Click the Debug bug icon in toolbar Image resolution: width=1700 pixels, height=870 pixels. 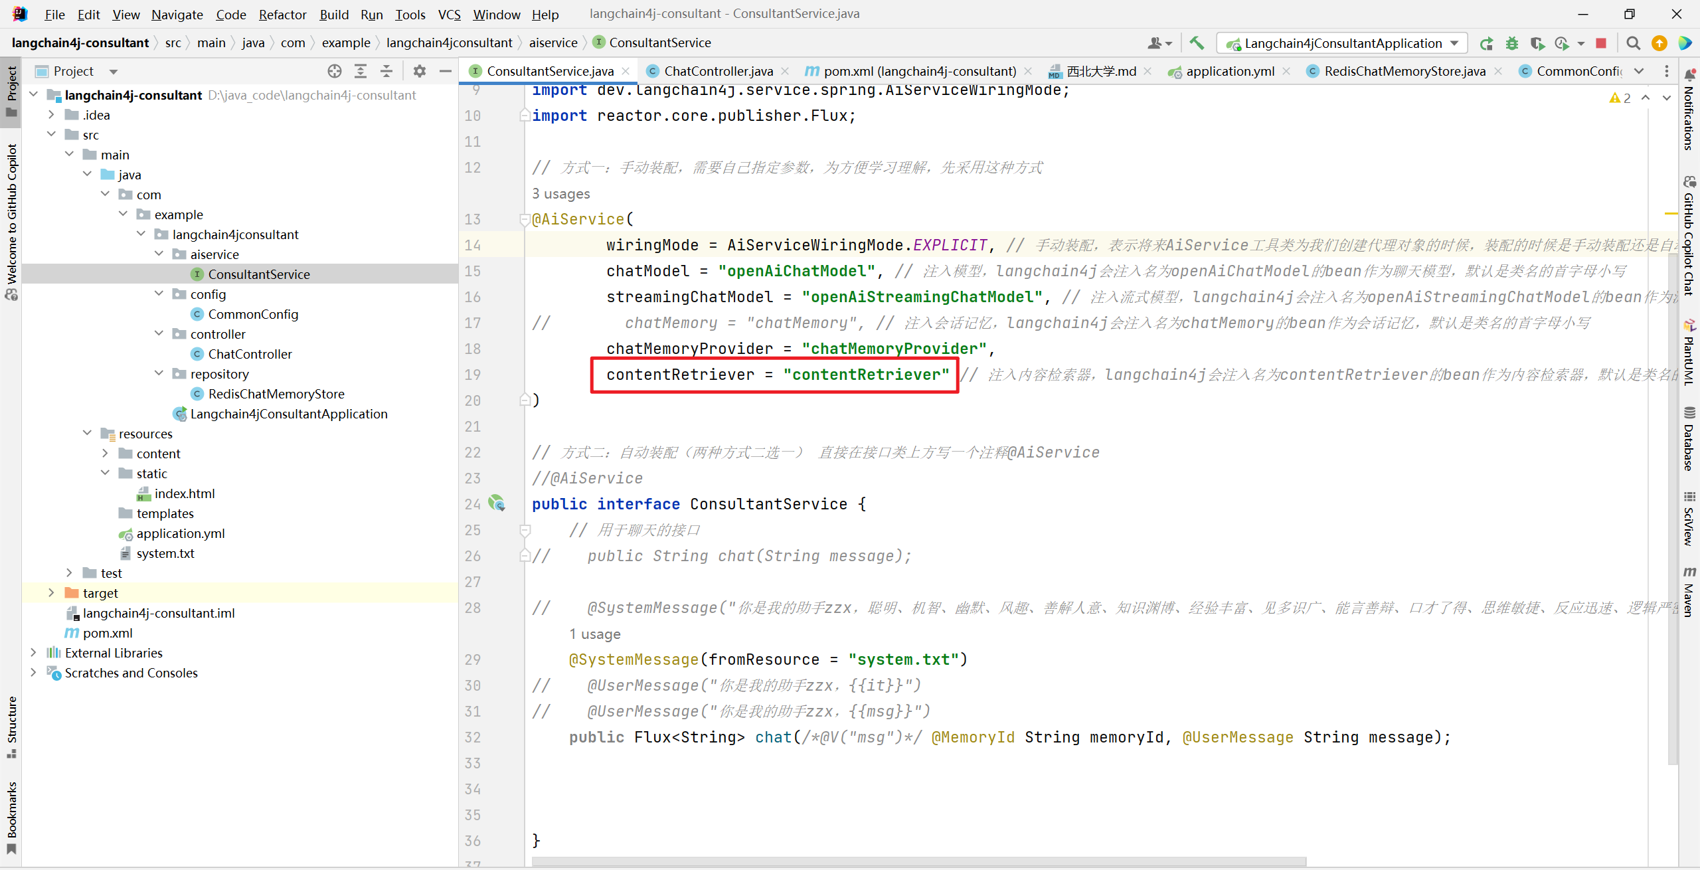1512,43
